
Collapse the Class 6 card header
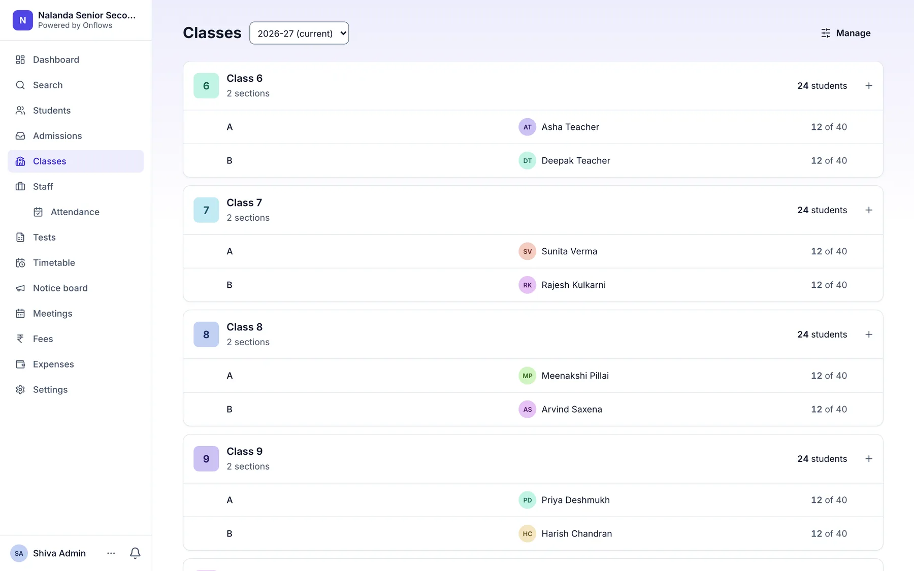[x=533, y=86]
